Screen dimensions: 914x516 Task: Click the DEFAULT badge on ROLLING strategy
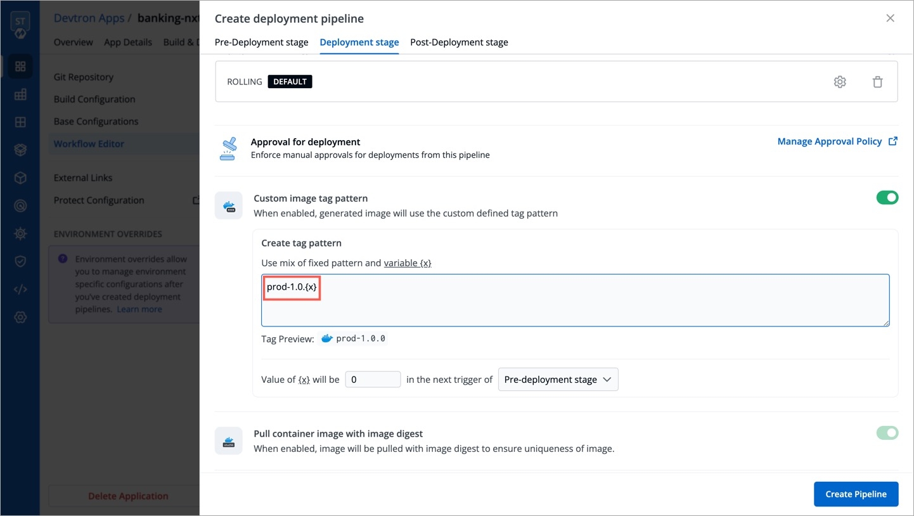tap(290, 82)
